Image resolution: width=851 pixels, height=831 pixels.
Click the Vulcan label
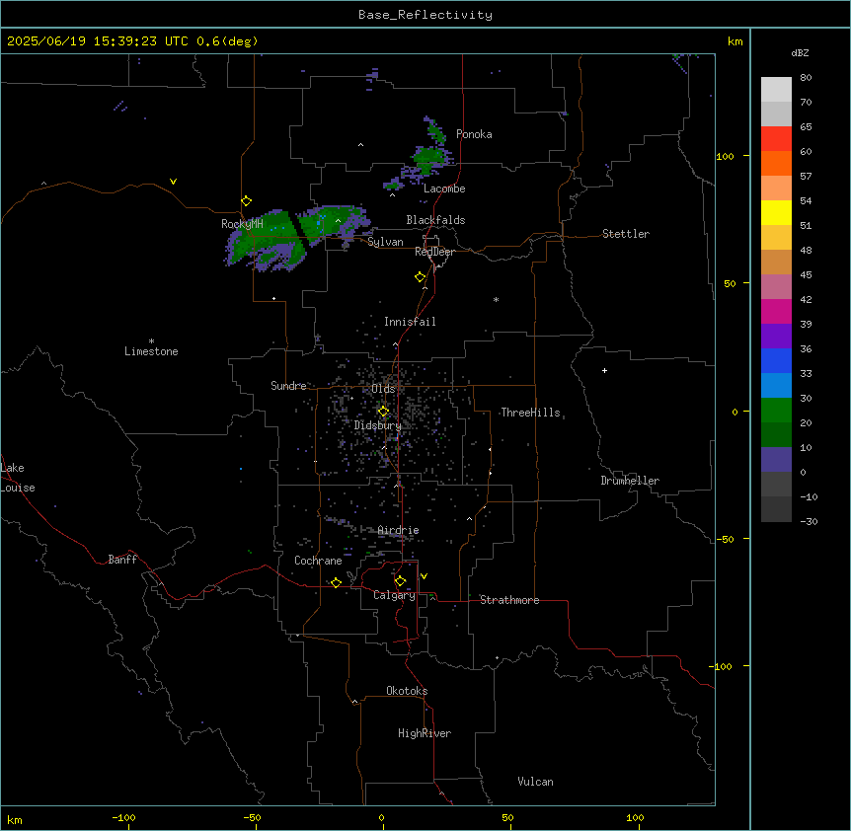[536, 782]
